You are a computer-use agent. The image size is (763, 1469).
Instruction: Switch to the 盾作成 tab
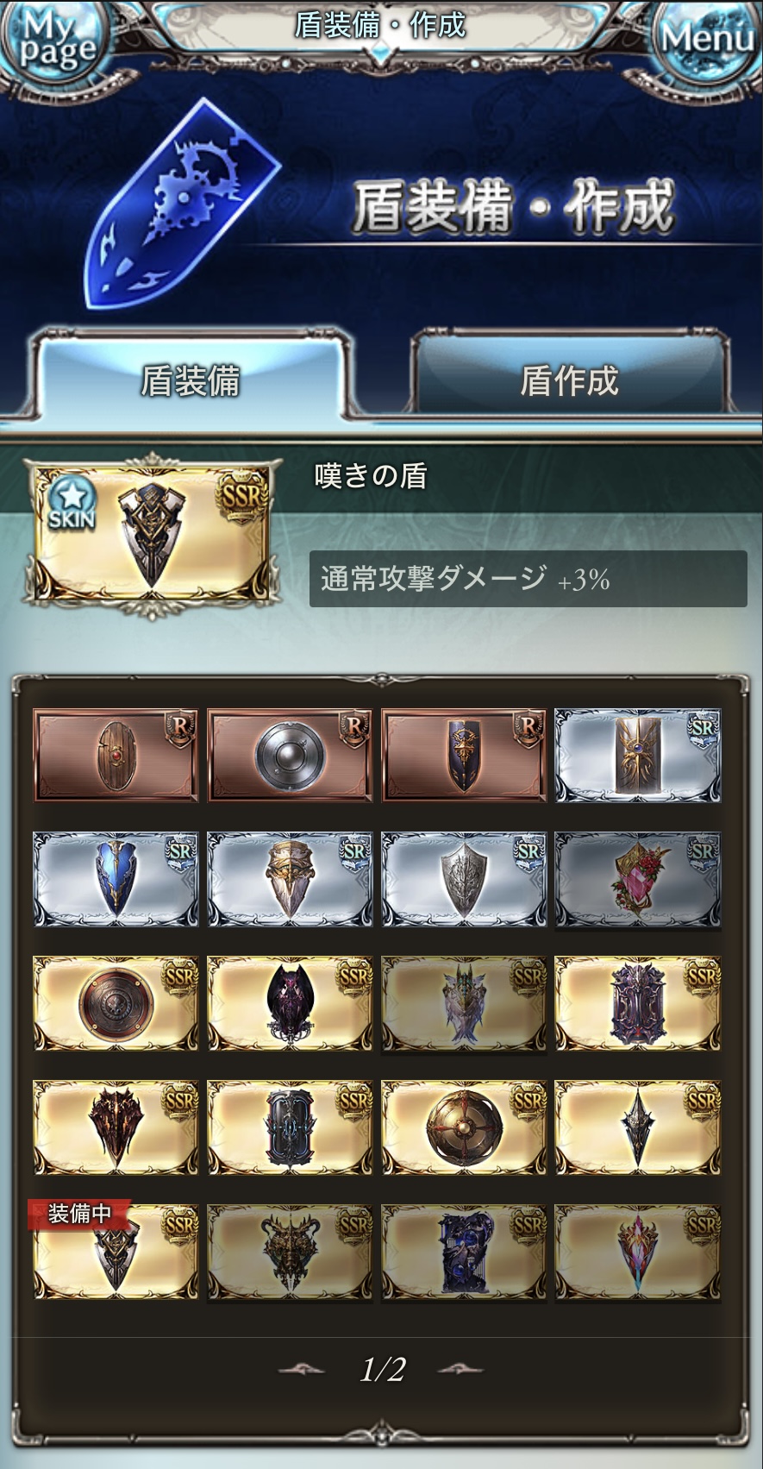click(x=570, y=380)
